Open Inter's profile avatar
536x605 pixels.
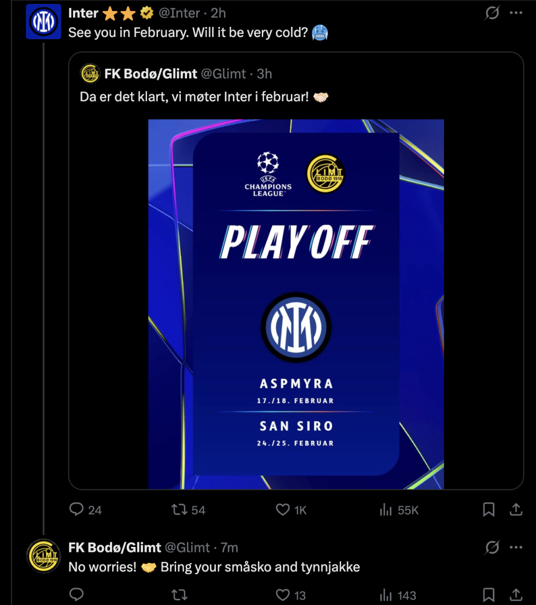[x=44, y=21]
